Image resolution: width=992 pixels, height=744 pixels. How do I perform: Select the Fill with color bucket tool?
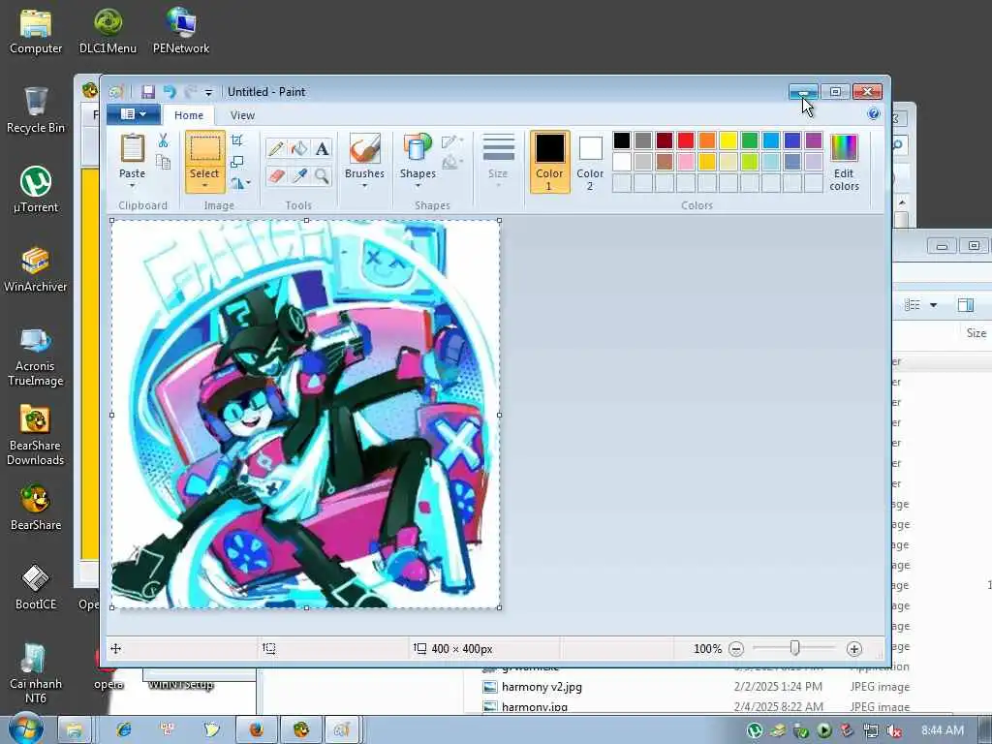coord(299,148)
